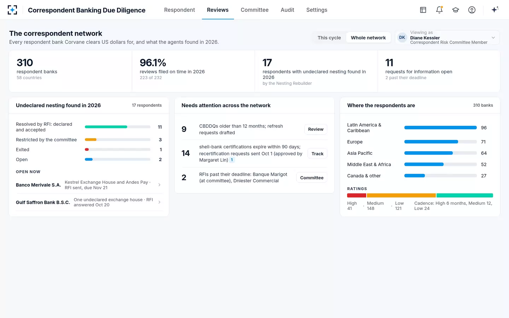The image size is (509, 318).
Task: Open the 11 requests for information card
Action: point(439,71)
